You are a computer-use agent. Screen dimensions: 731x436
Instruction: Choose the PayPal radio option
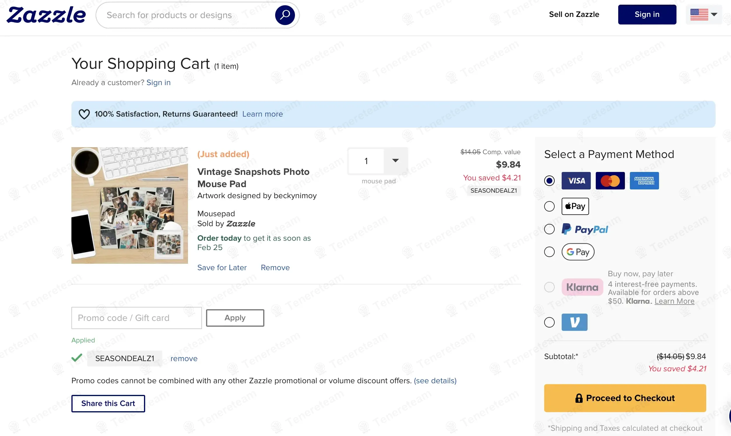549,229
